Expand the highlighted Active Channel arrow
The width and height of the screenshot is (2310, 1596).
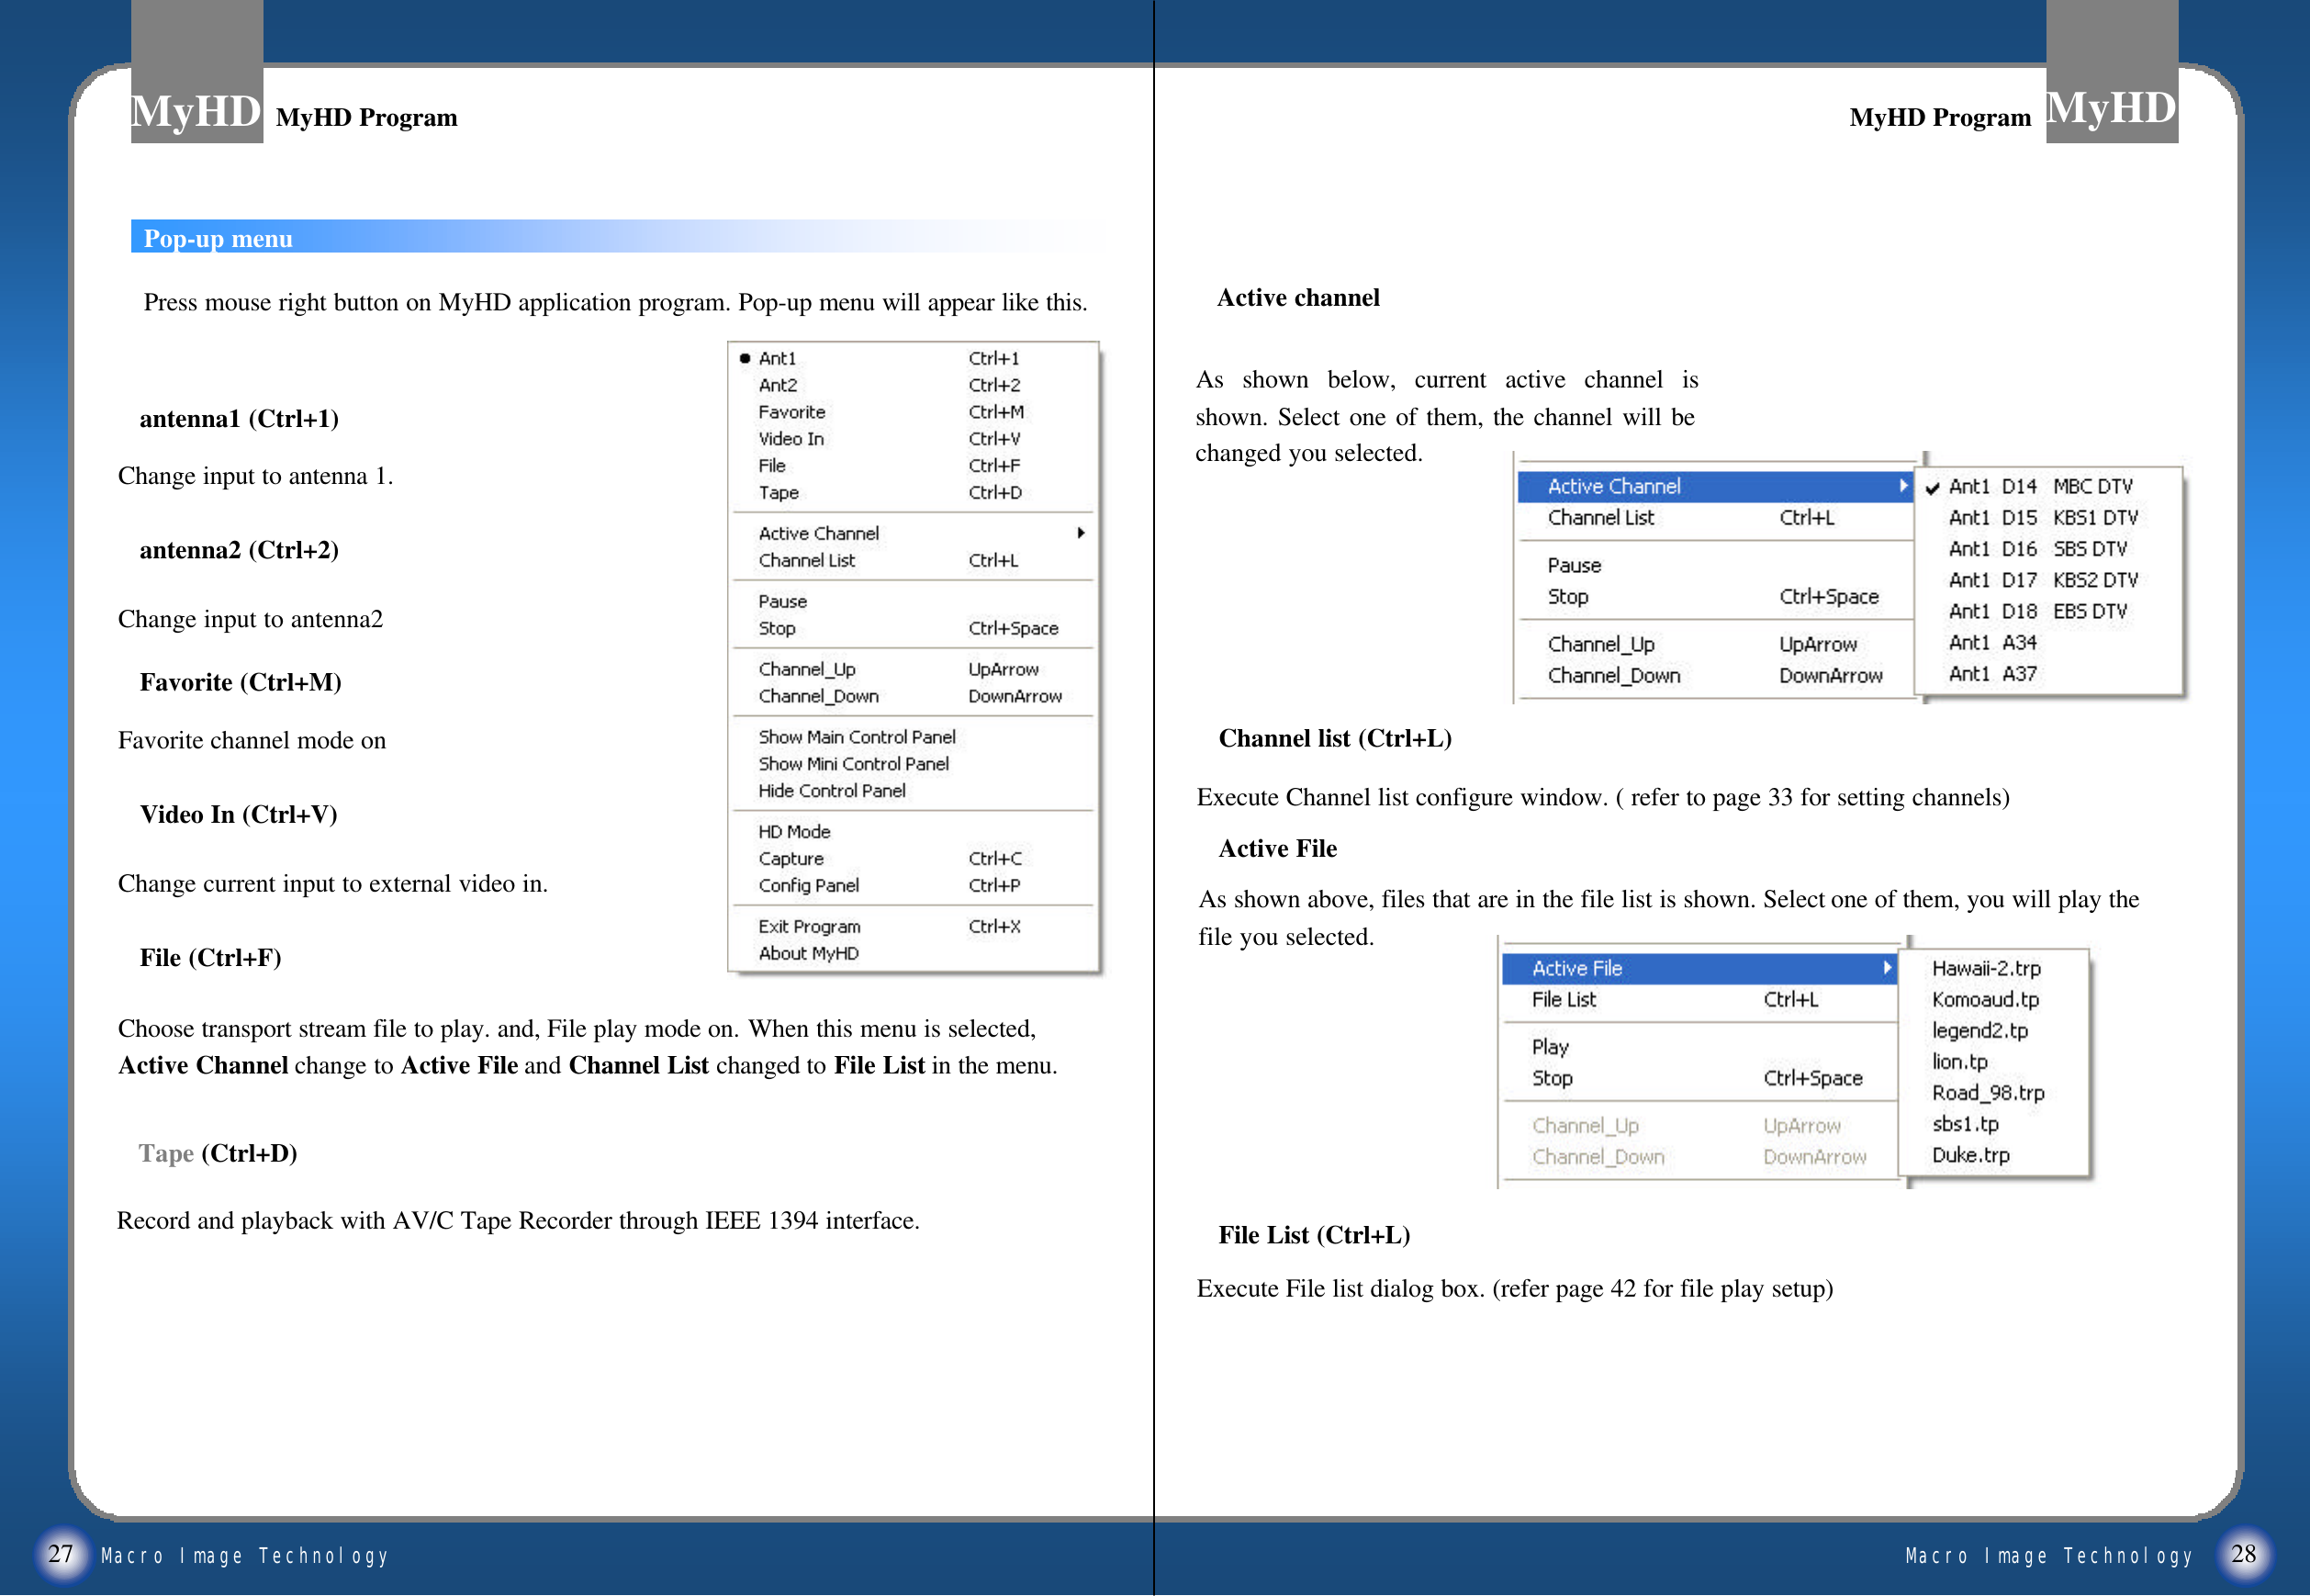[1902, 486]
